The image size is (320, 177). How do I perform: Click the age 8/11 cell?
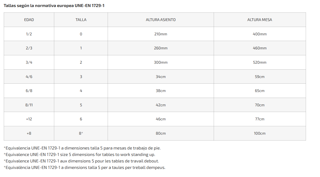click(29, 105)
